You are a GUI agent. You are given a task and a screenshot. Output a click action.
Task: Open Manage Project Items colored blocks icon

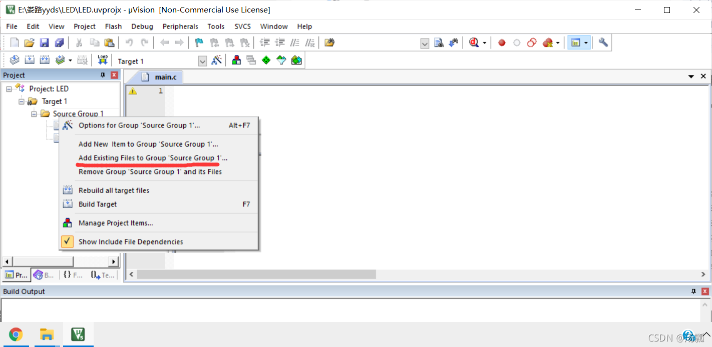click(236, 60)
